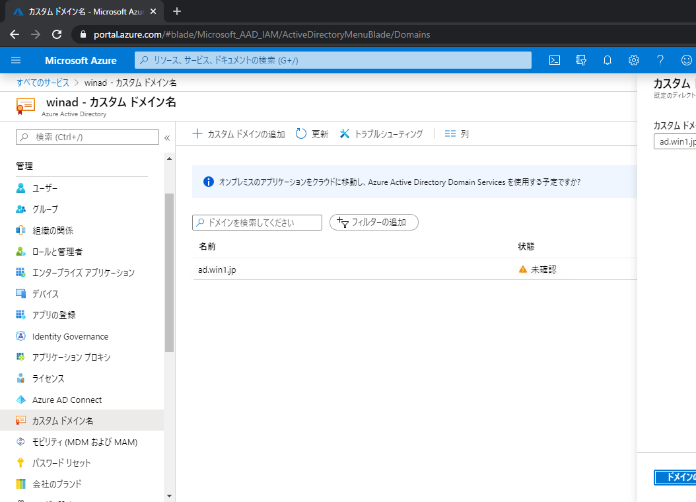Go back using the browser back arrow

(x=15, y=34)
